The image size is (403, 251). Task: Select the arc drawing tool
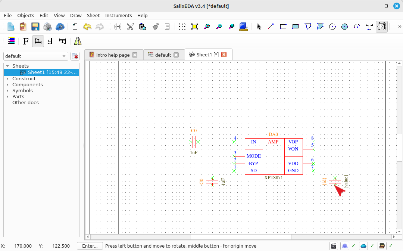click(357, 27)
